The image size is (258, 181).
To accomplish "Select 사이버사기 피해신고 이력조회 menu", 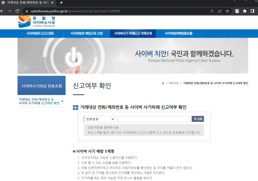I will click(x=133, y=33).
